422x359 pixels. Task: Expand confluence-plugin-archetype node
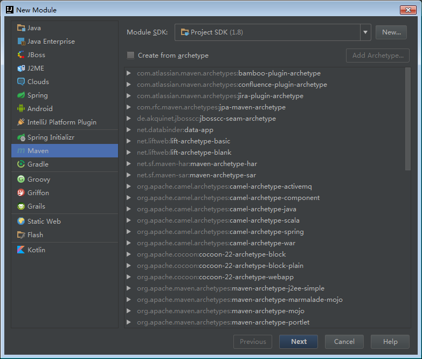tap(129, 85)
